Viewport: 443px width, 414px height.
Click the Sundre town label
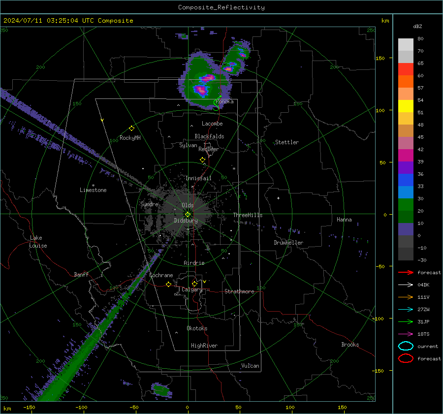tap(149, 204)
